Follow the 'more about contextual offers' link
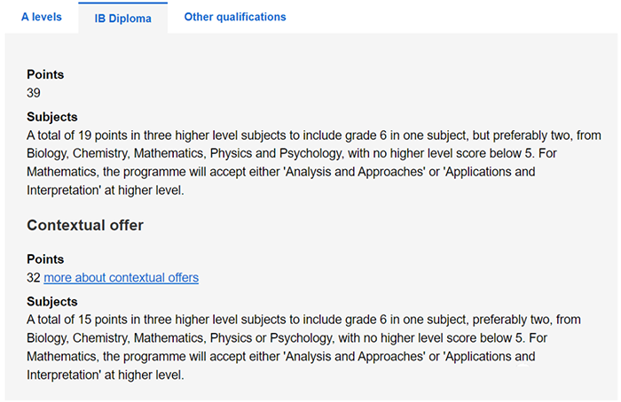The width and height of the screenshot is (621, 402). point(121,278)
